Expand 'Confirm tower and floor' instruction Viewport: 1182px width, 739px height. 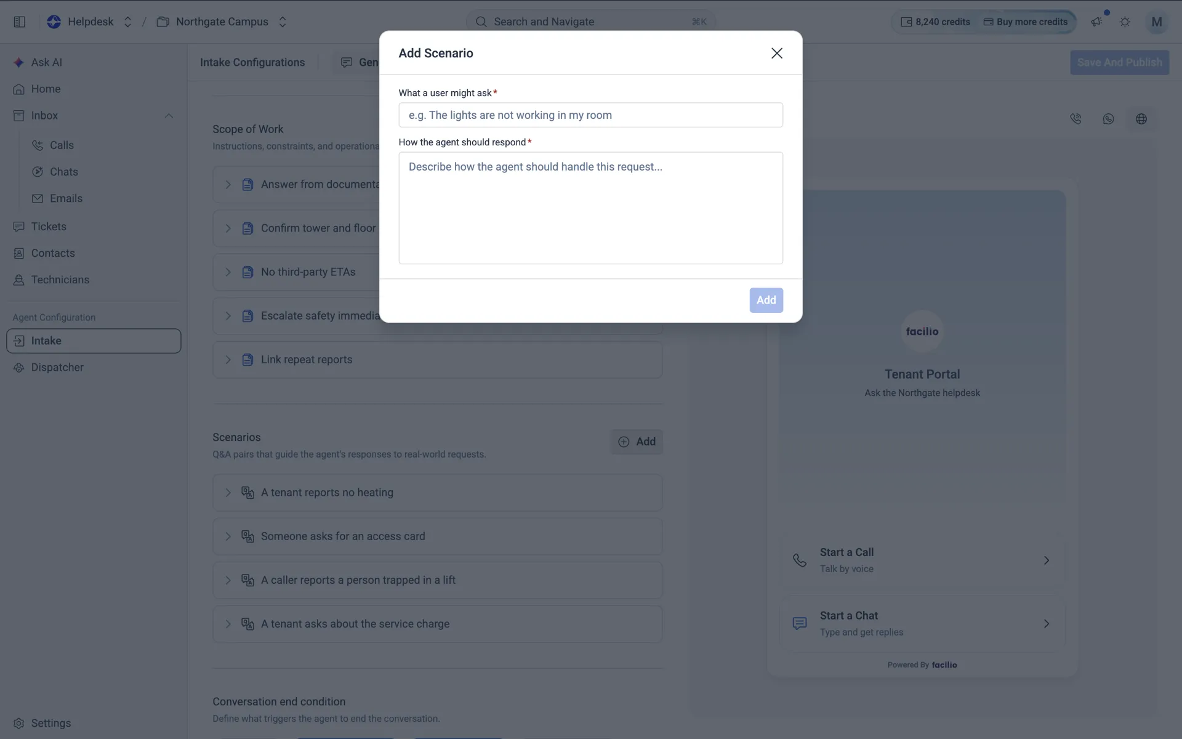pos(228,228)
